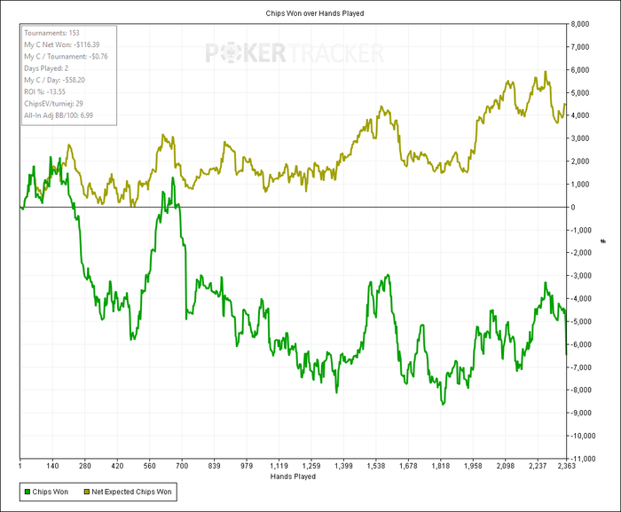Click the chart title 'Chips Won over Hands Played'

coord(315,13)
